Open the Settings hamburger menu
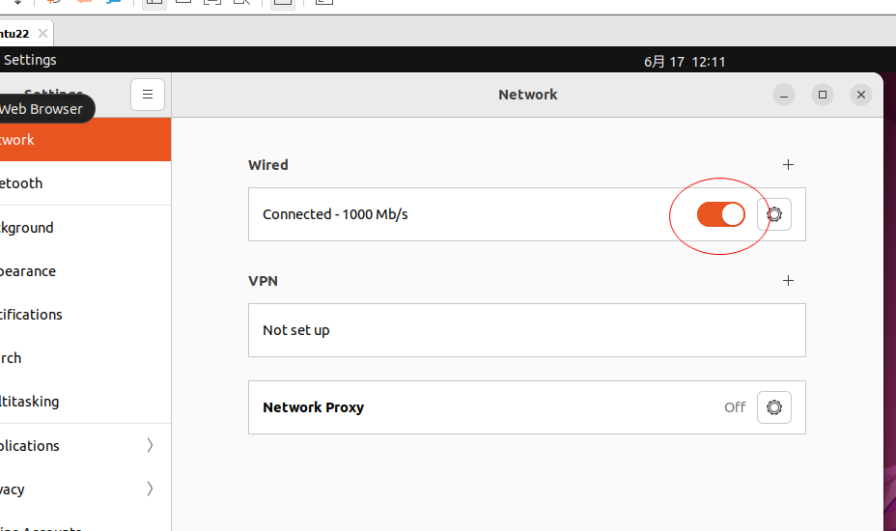Screen dimensions: 896x531 148,95
